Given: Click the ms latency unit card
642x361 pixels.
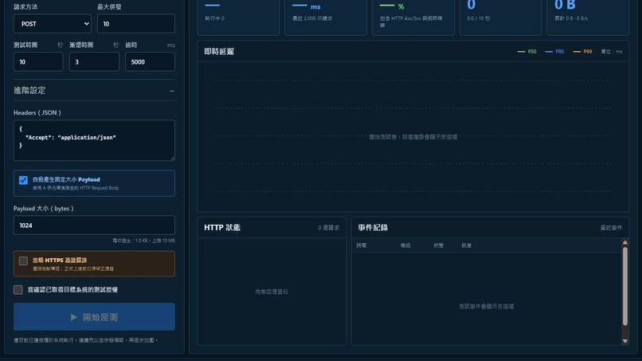Looking at the screenshot, I should point(326,17).
